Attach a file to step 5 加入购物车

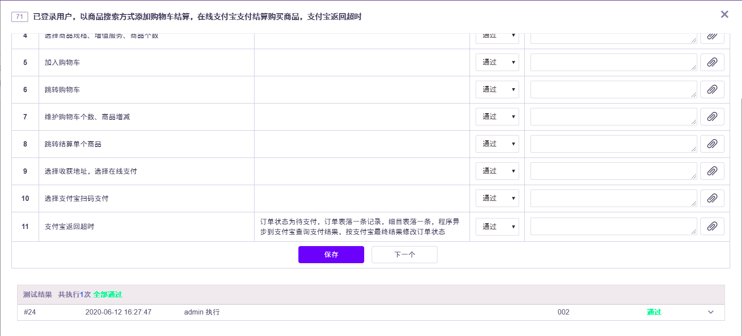point(712,62)
